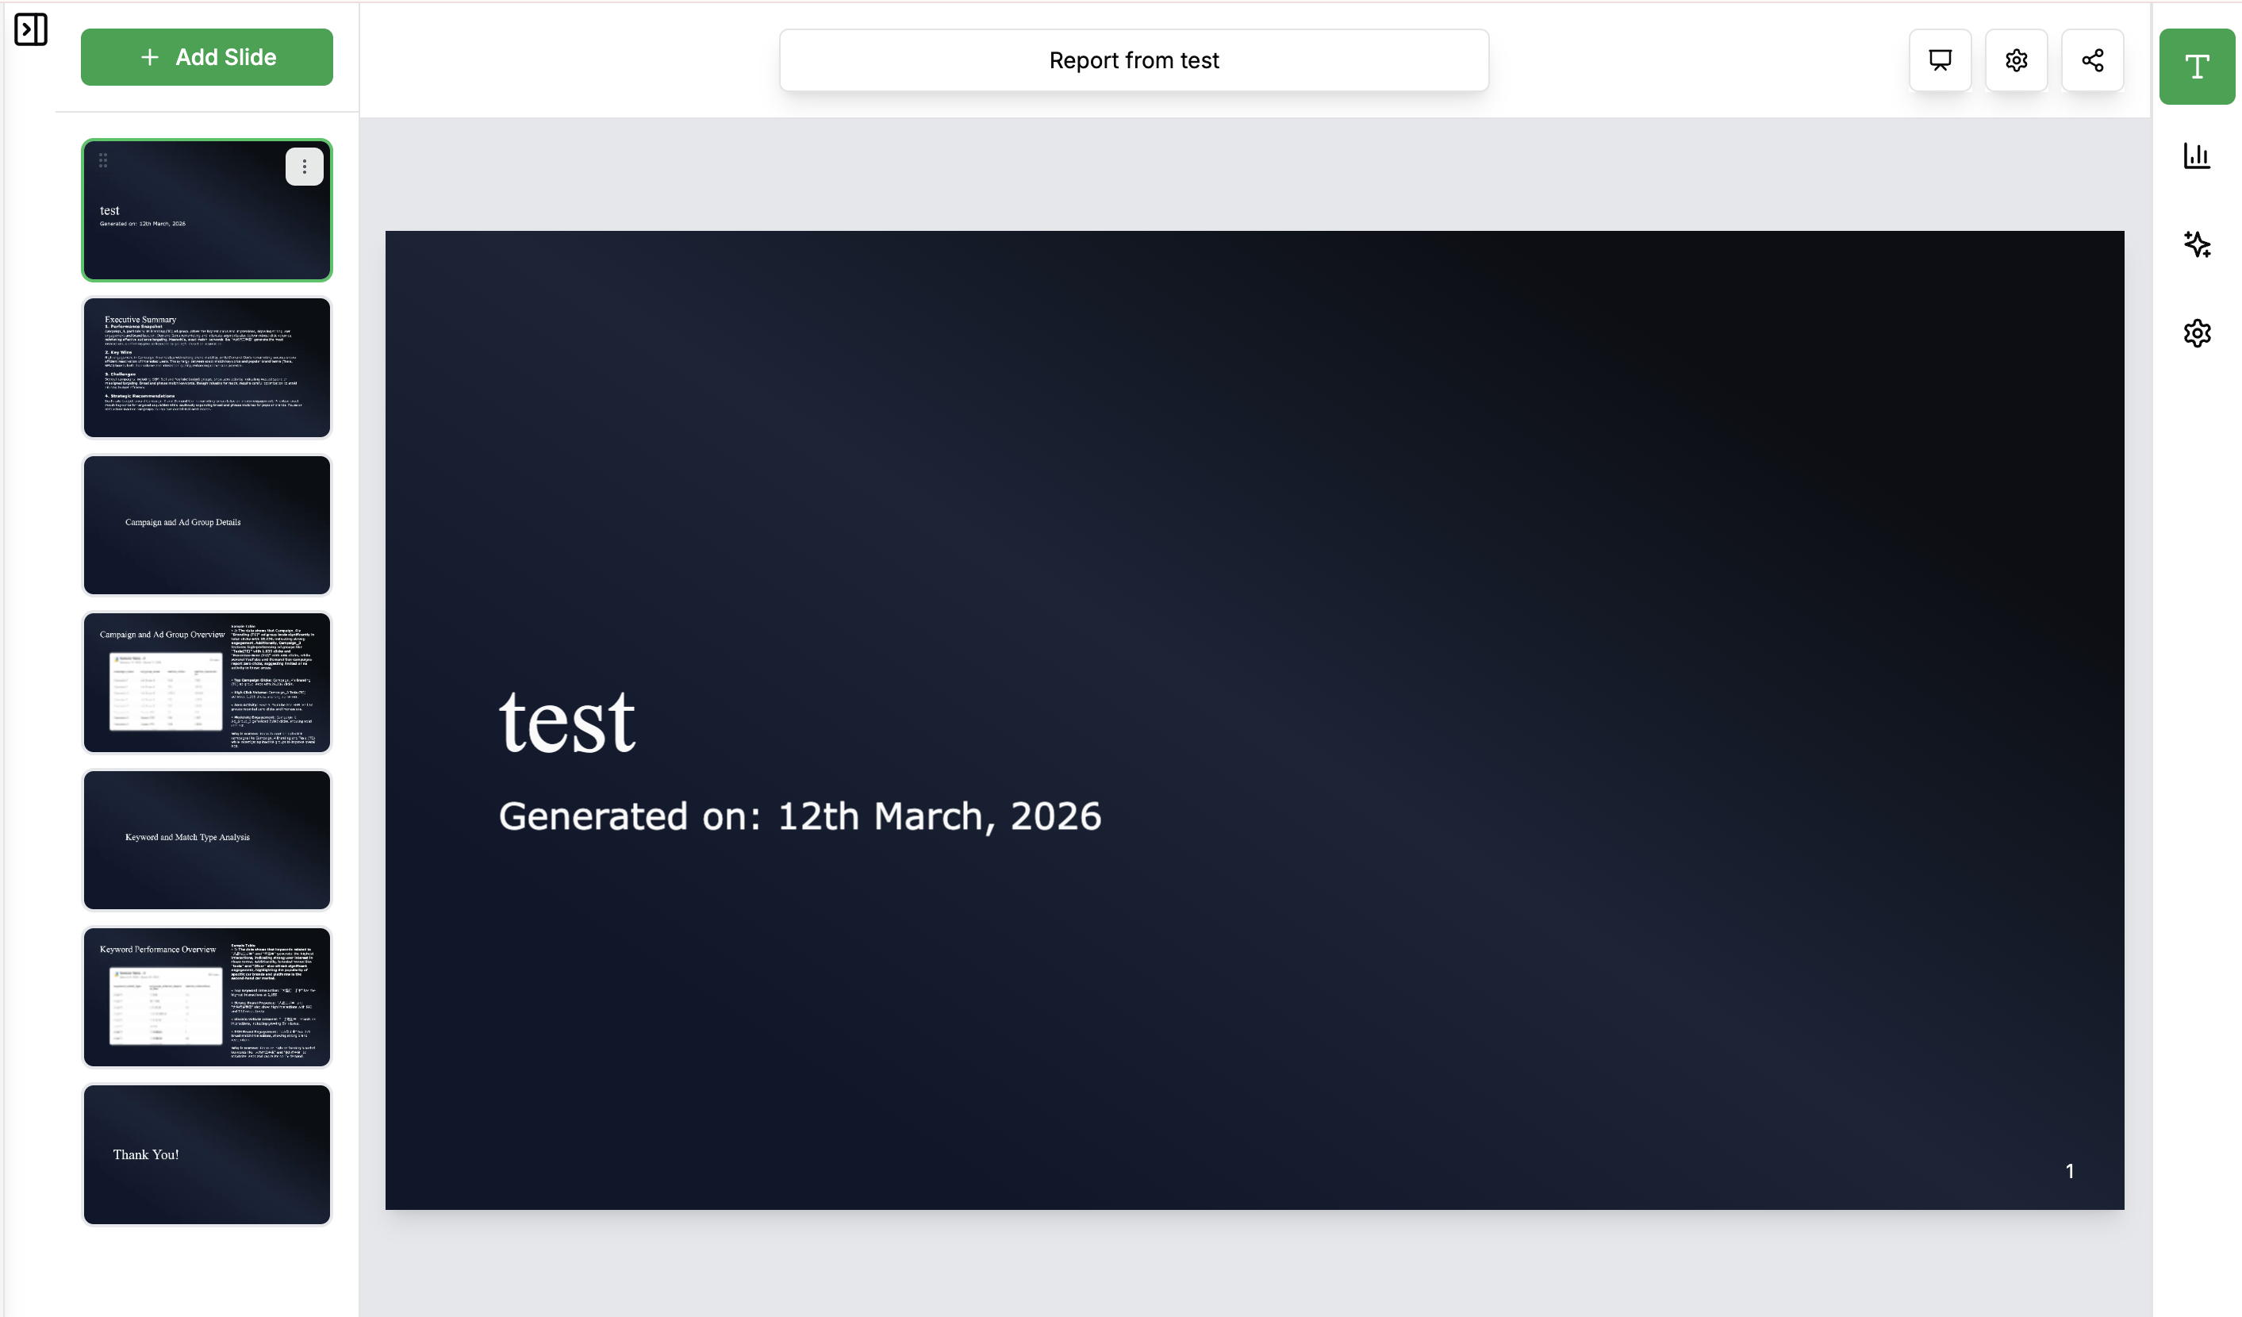Open the chart tool in the right panel
This screenshot has height=1317, width=2242.
(2197, 156)
